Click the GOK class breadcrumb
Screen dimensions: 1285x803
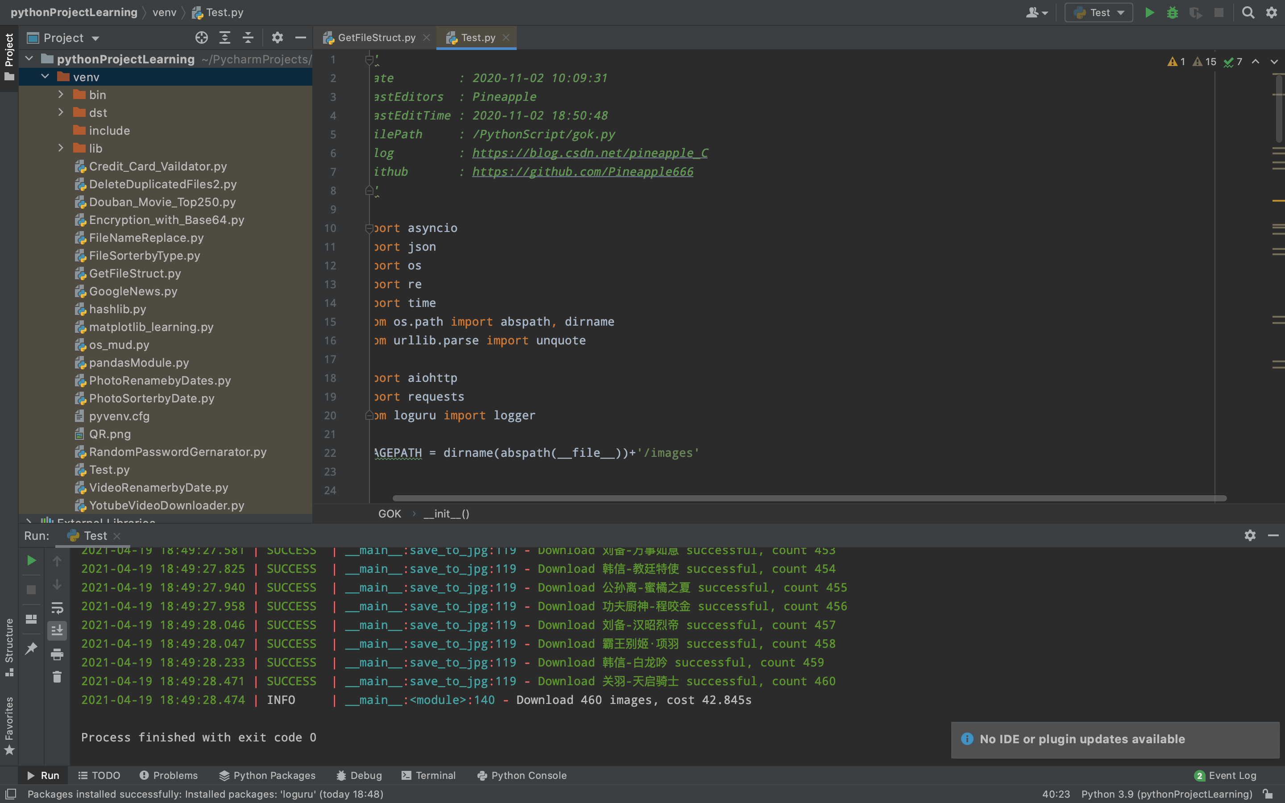click(390, 513)
